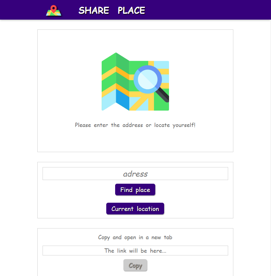The height and width of the screenshot is (276, 271).
Task: Select the red location pin in the header
Action: [x=54, y=8]
